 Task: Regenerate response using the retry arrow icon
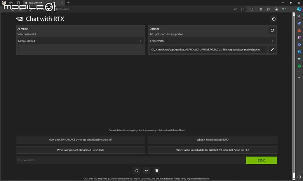pyautogui.click(x=137, y=171)
